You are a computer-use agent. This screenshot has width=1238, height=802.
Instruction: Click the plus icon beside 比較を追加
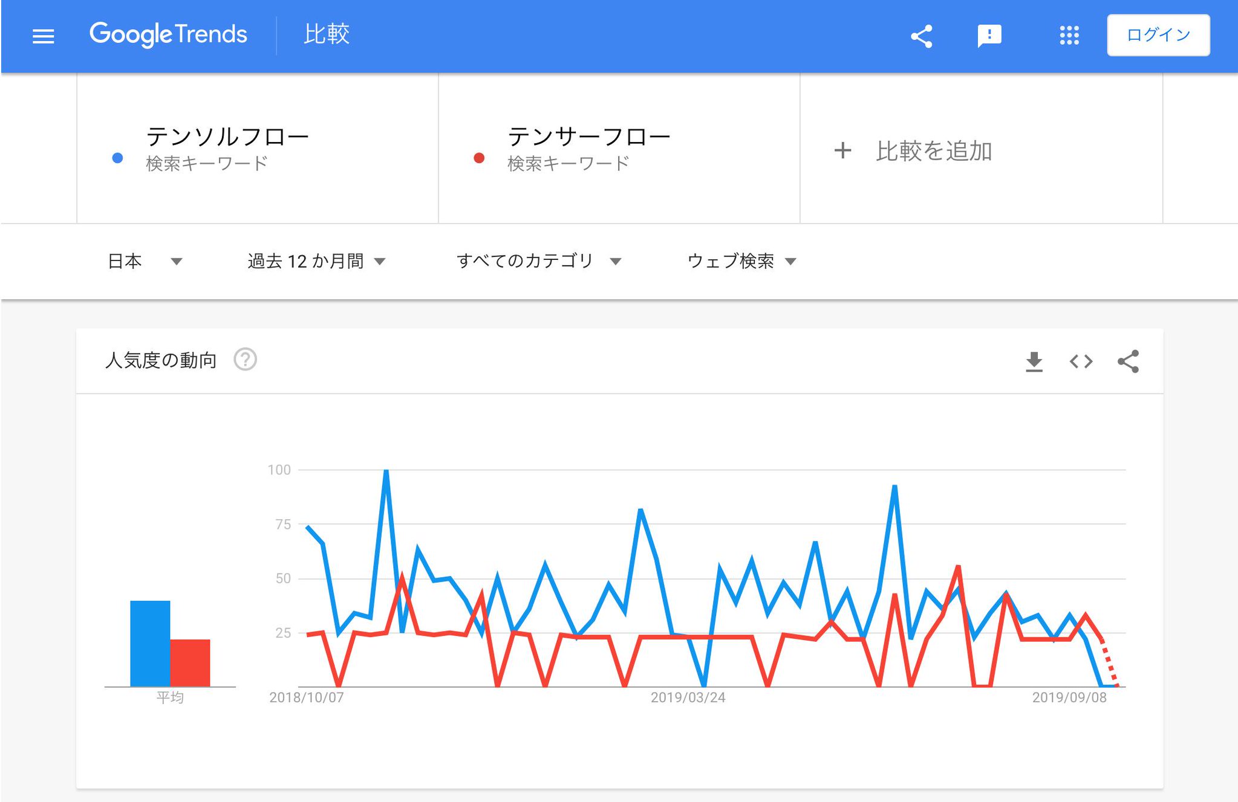coord(842,150)
